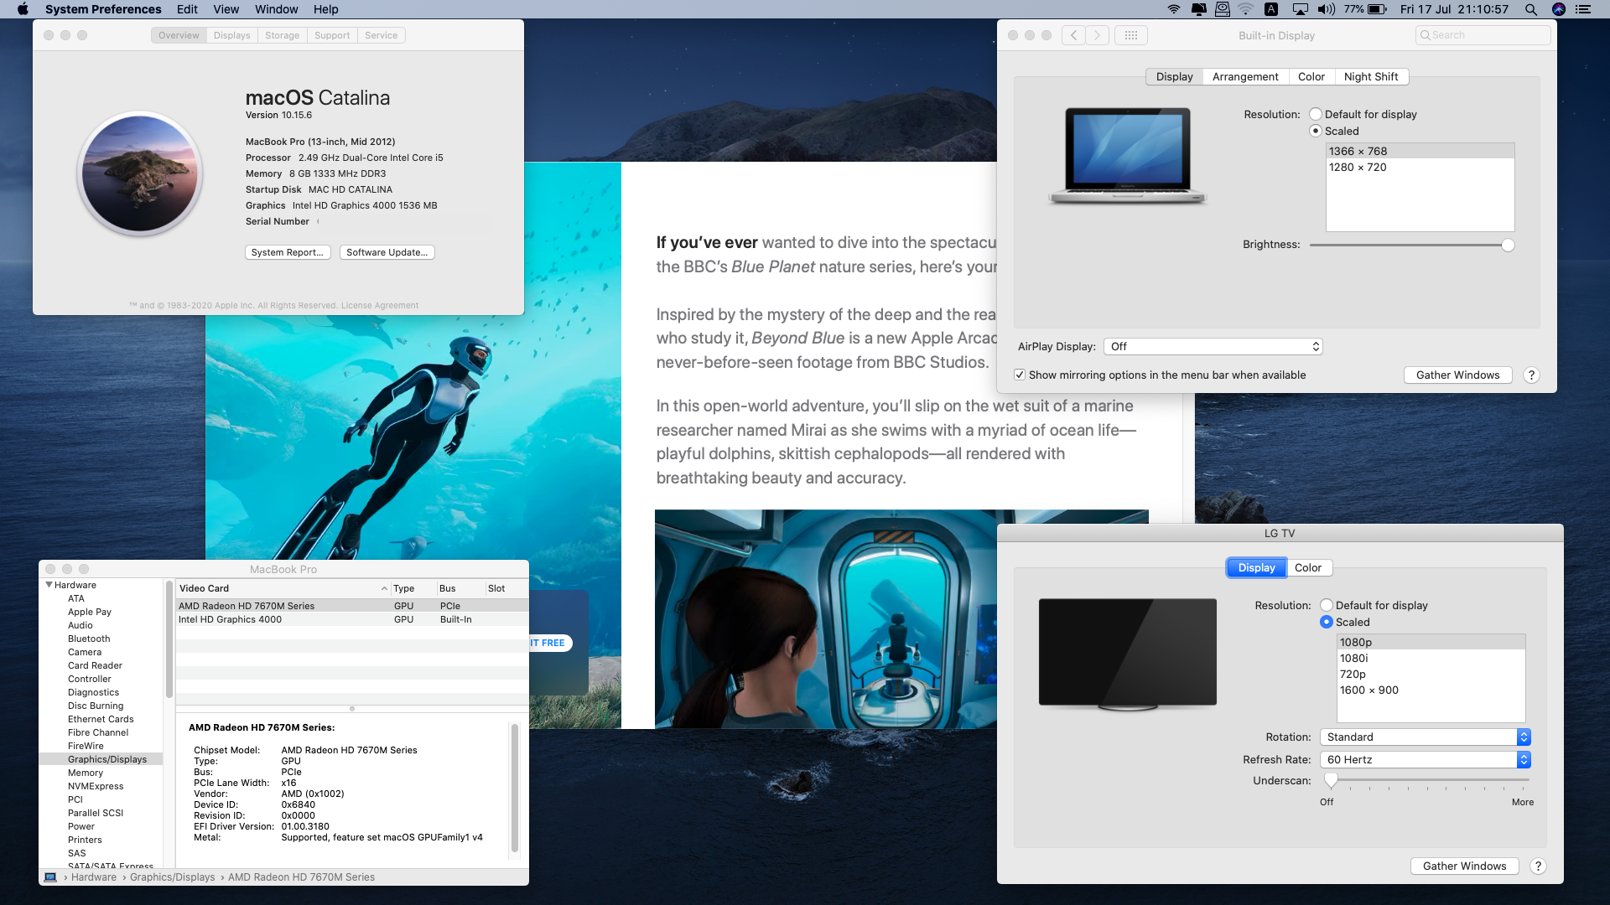Go forward in Built-in Display preferences
This screenshot has width=1610, height=905.
(x=1097, y=35)
